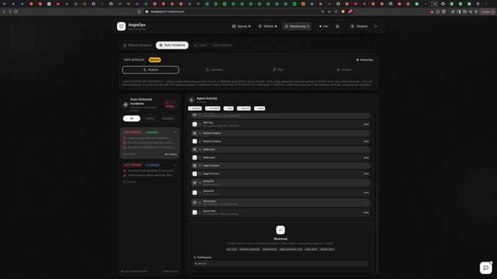The image size is (497, 279).
Task: Click the '1 active' bell indicator
Action: tap(200, 46)
